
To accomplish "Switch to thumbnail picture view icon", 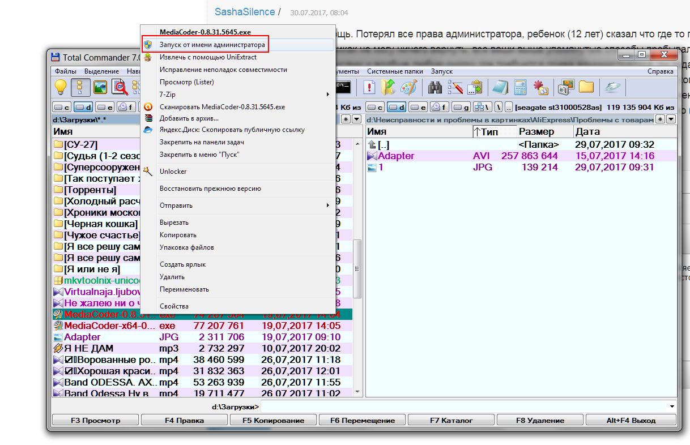I will click(x=100, y=87).
